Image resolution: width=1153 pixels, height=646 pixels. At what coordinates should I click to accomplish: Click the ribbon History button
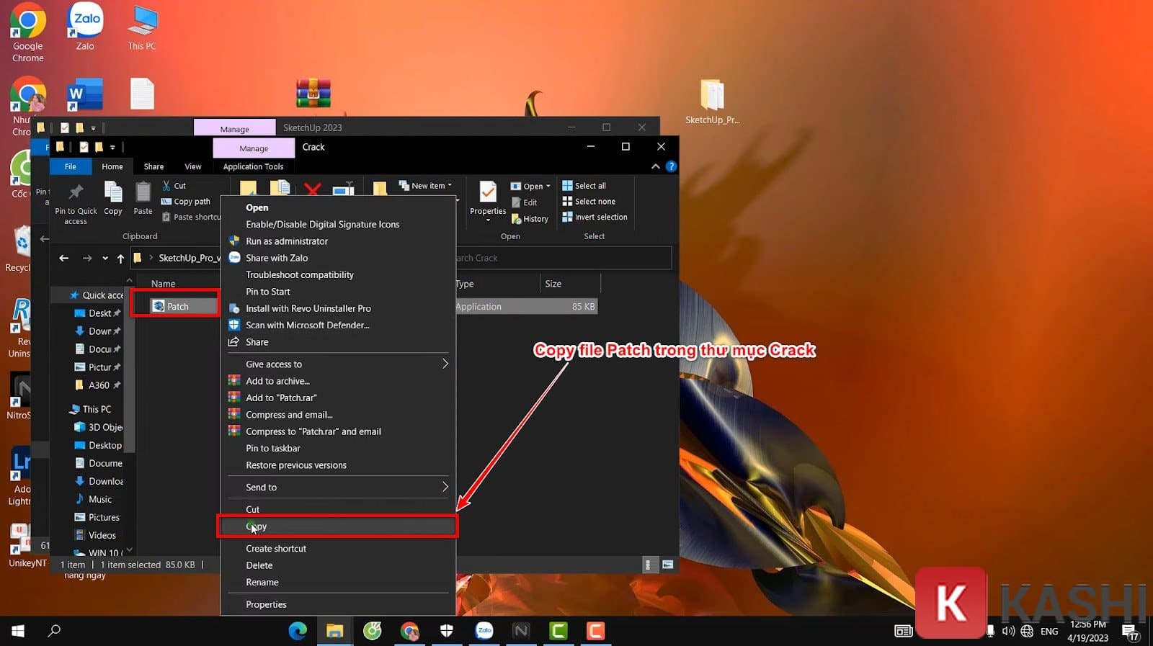click(x=530, y=219)
